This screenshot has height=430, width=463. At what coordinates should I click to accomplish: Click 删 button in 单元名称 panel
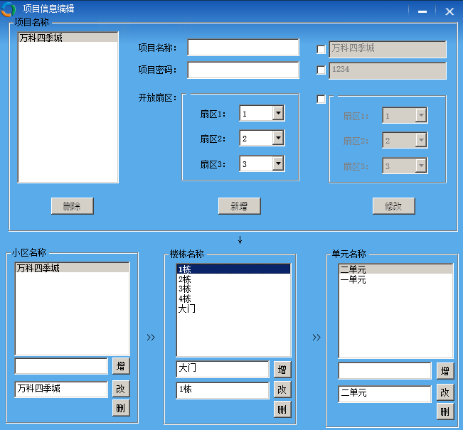(x=445, y=411)
